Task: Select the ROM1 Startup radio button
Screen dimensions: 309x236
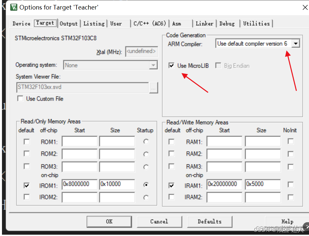Action: (x=146, y=141)
